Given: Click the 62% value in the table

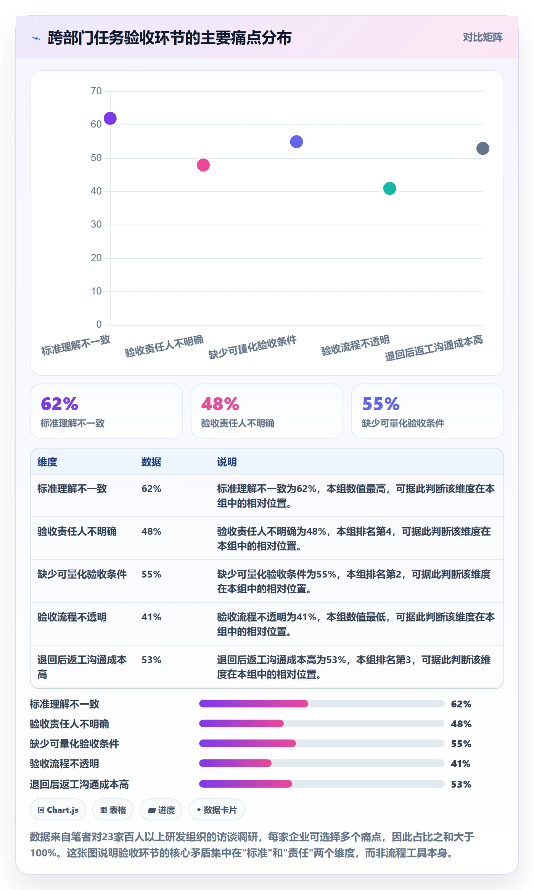Looking at the screenshot, I should coord(151,489).
